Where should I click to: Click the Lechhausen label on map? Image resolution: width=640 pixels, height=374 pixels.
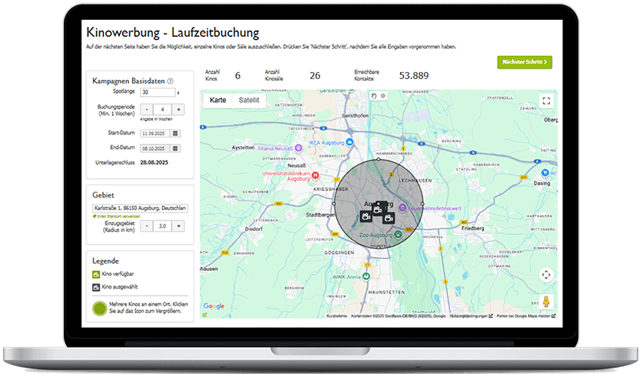[x=415, y=181]
